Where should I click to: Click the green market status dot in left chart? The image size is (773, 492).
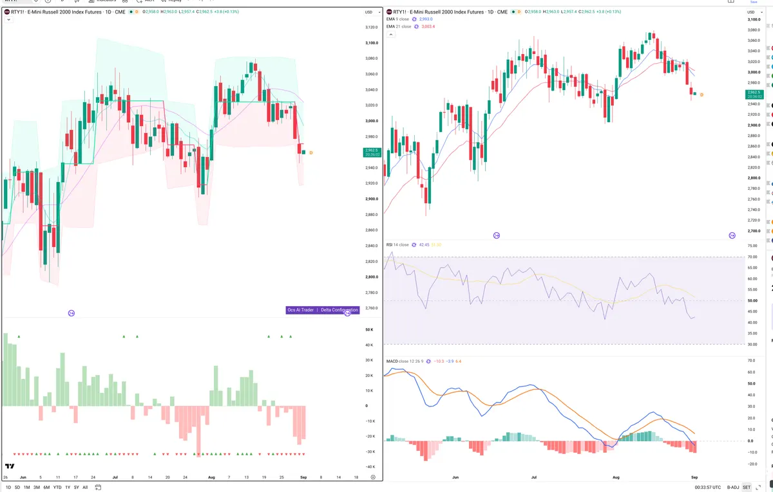[x=131, y=12]
